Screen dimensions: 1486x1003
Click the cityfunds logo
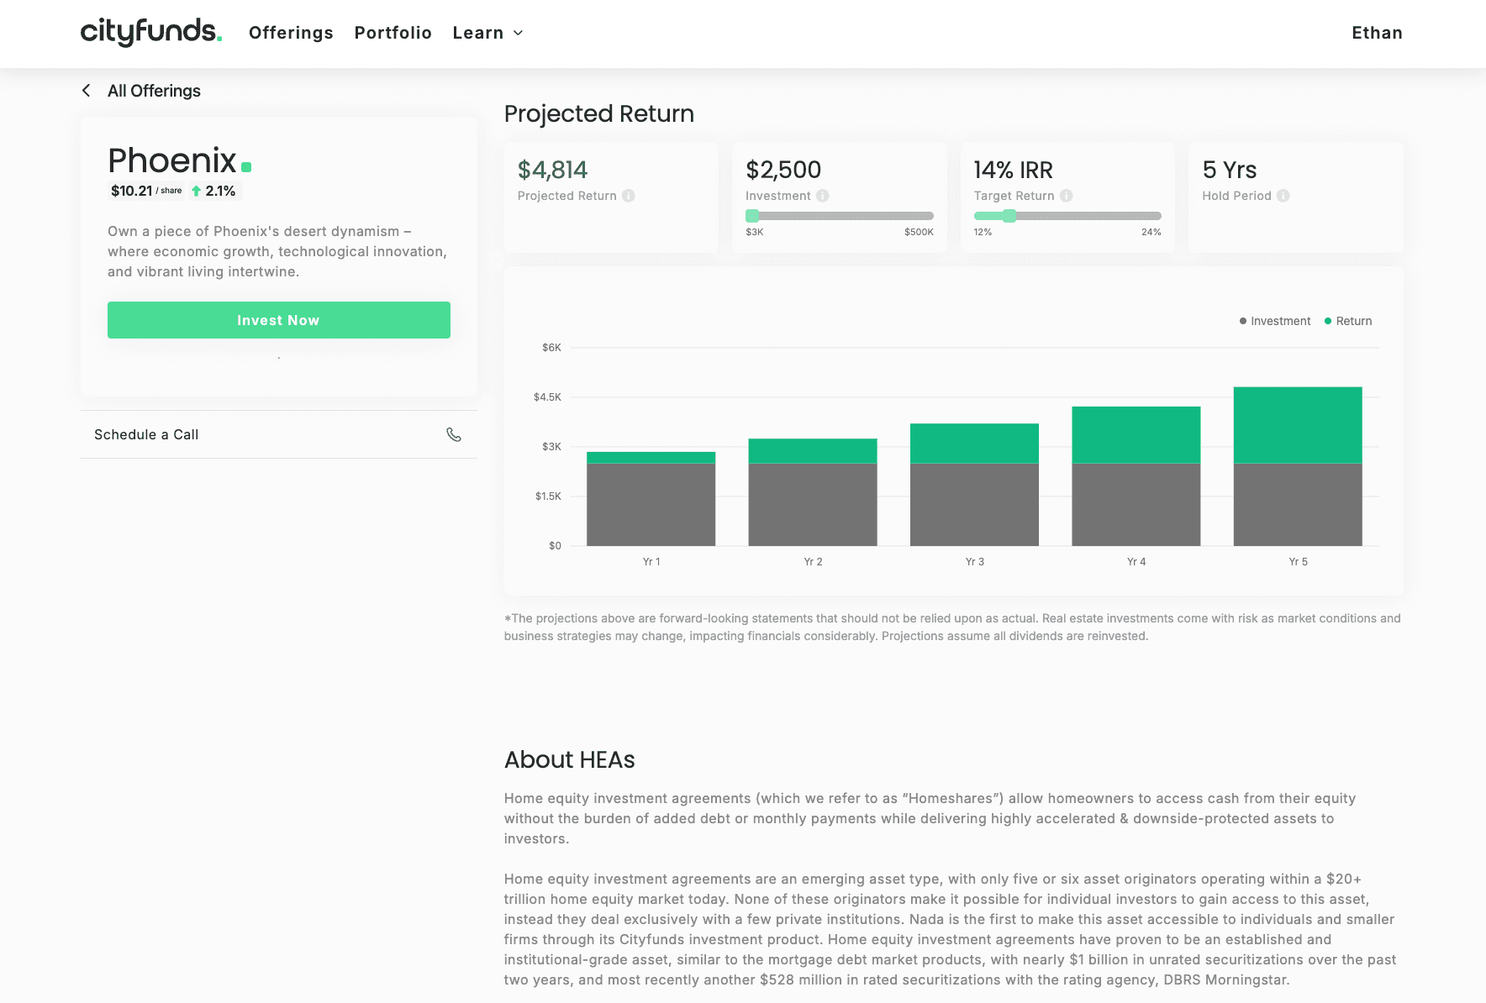pyautogui.click(x=150, y=32)
